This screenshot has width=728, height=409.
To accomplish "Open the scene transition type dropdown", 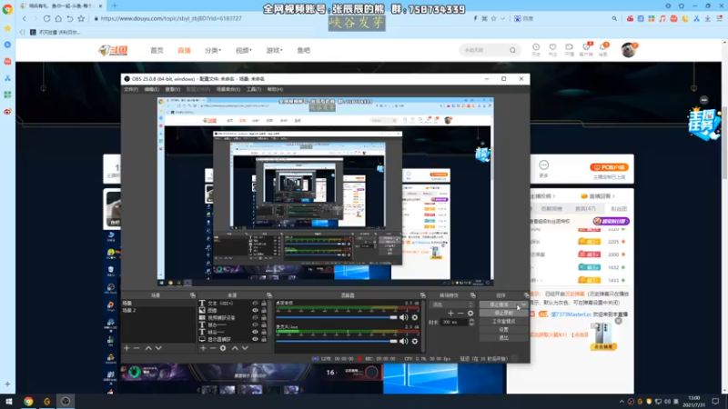I will pyautogui.click(x=452, y=304).
